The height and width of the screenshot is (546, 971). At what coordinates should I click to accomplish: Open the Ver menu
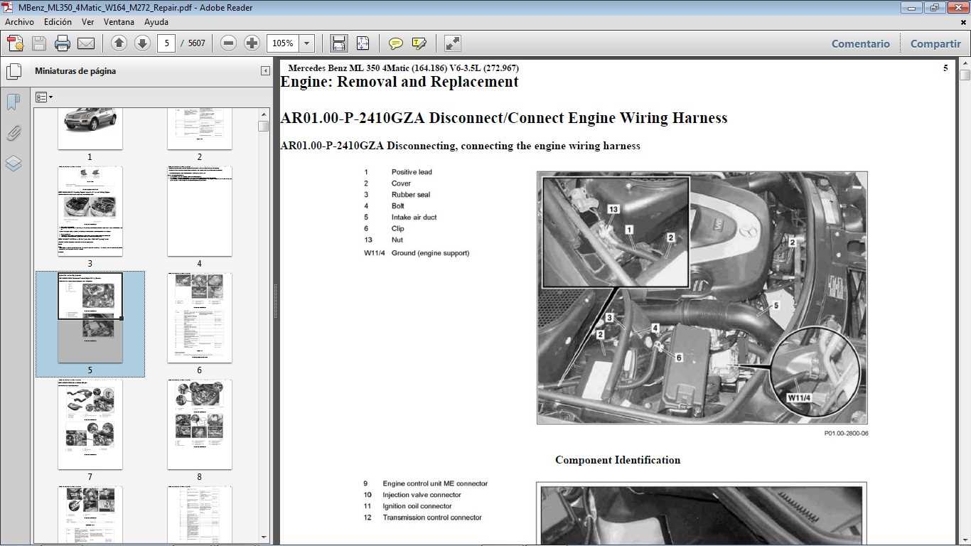(88, 22)
